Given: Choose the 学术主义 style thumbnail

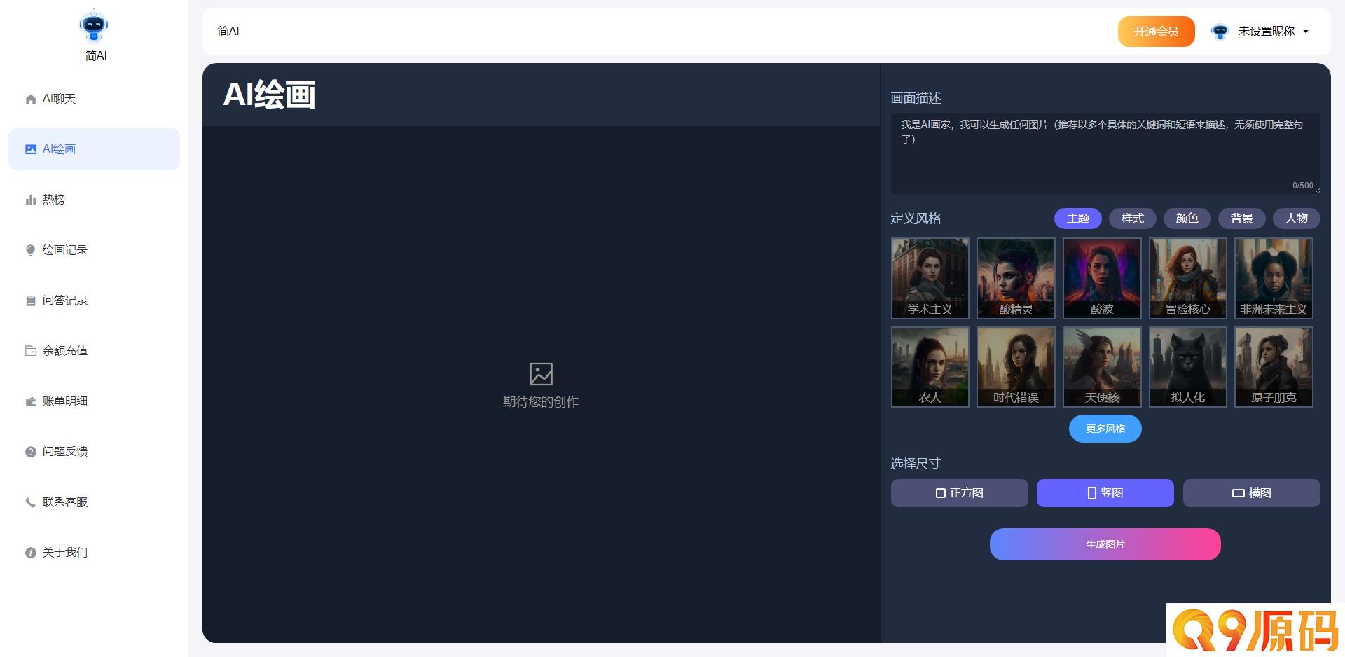Looking at the screenshot, I should click(930, 278).
